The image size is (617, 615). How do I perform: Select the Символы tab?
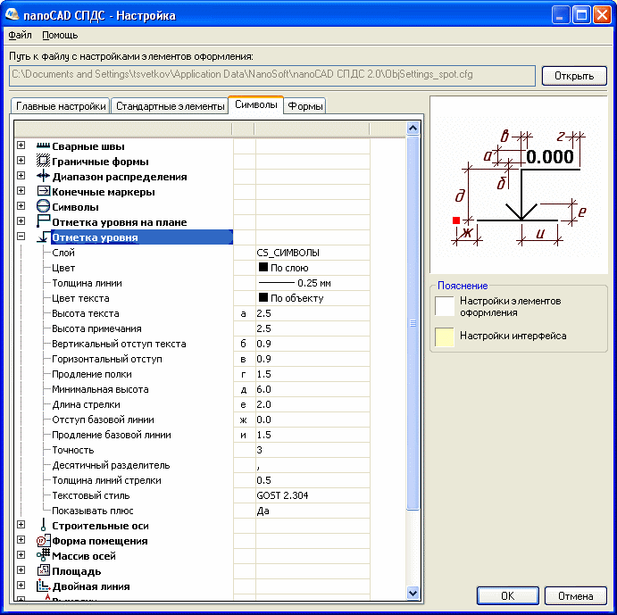(255, 105)
